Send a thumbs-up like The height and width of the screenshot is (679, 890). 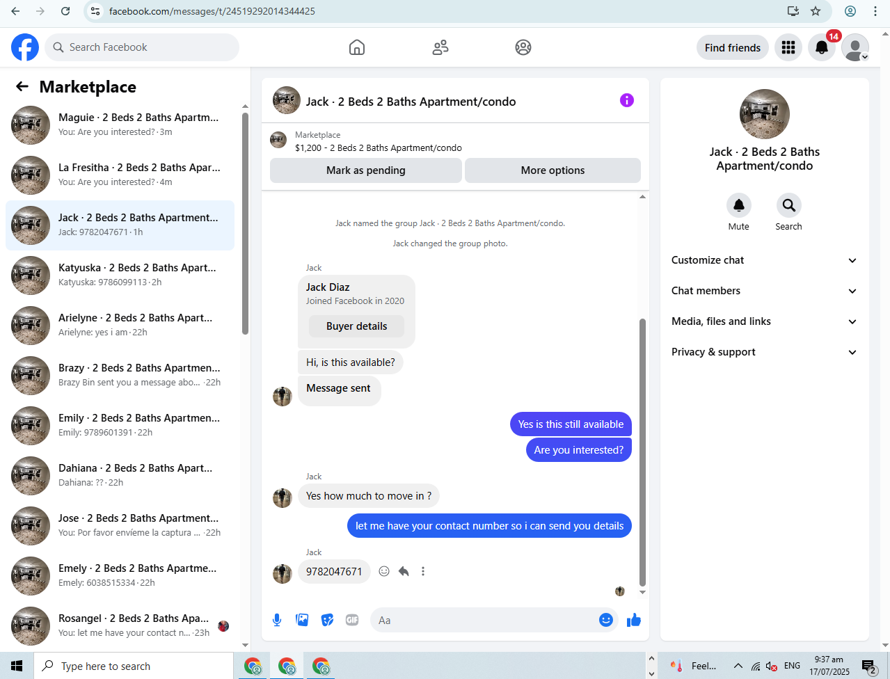pos(633,620)
